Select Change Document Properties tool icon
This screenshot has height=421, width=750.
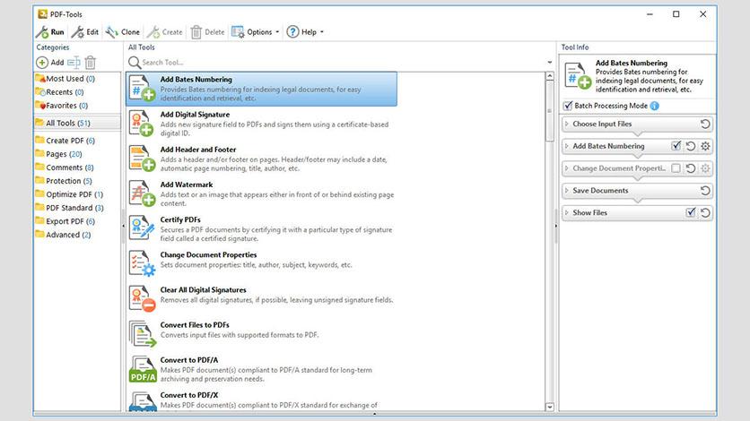[142, 263]
